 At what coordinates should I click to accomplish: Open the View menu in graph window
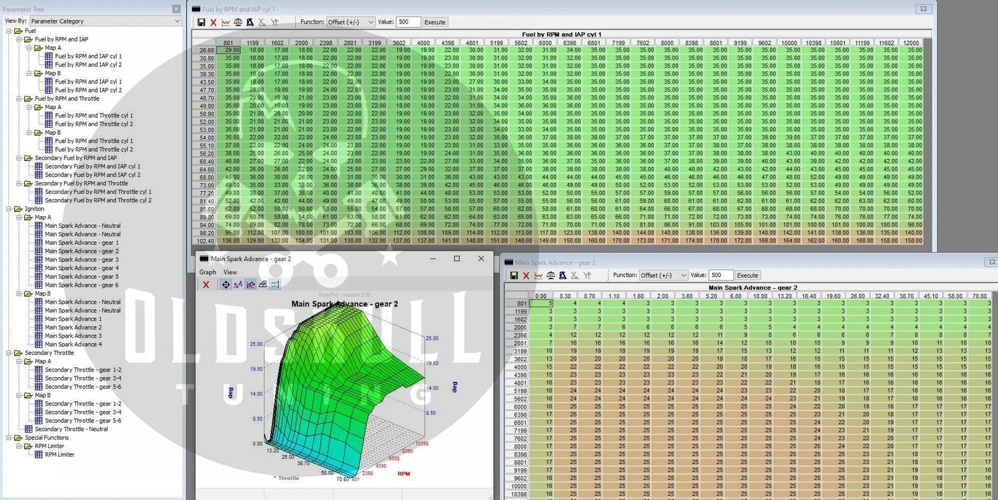tap(230, 272)
